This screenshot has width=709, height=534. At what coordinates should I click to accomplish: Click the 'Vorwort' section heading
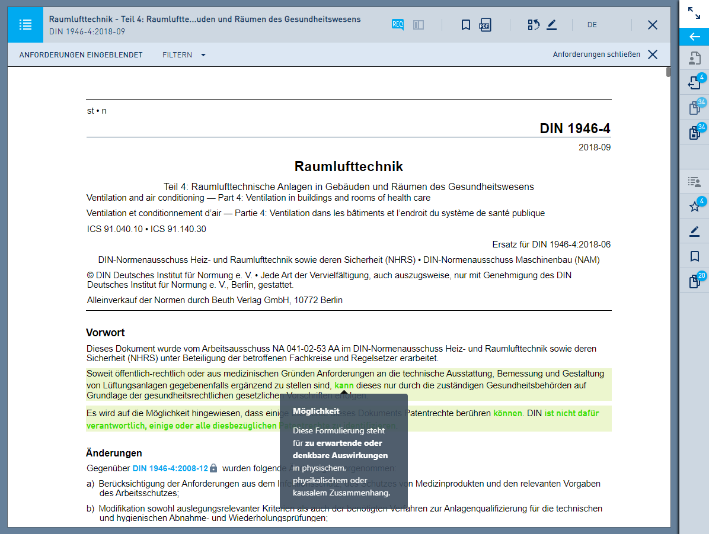click(106, 333)
